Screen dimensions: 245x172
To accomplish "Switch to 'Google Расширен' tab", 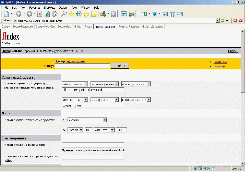I will (23, 27).
